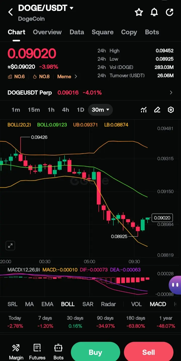Open the purple assistant bubble
This screenshot has width=181, height=361.
coord(175,285)
